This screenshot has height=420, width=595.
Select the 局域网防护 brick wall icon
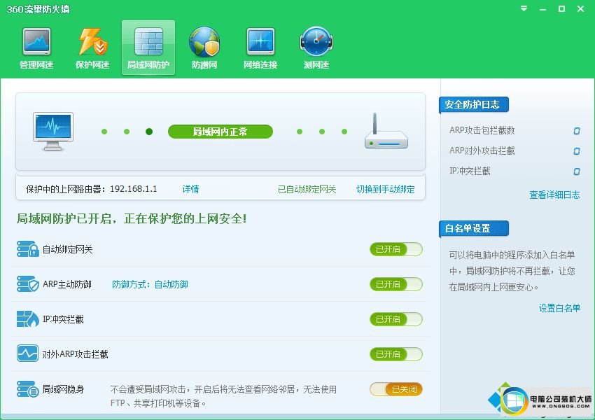[x=148, y=48]
